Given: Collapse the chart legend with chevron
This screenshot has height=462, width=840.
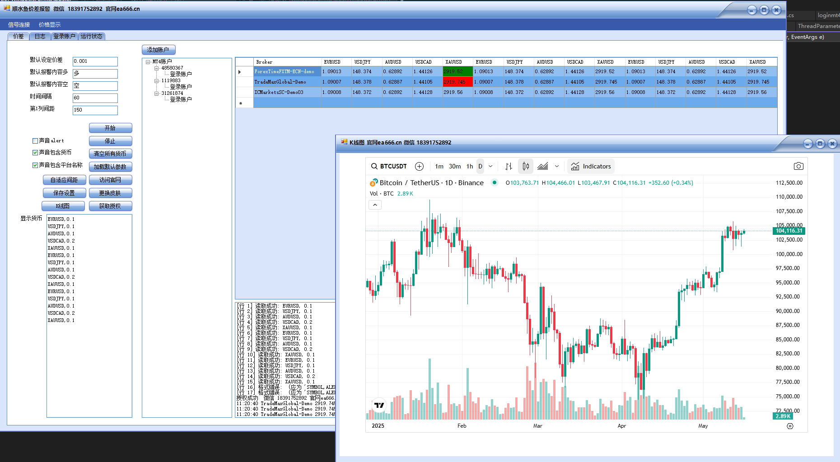Looking at the screenshot, I should [x=375, y=205].
